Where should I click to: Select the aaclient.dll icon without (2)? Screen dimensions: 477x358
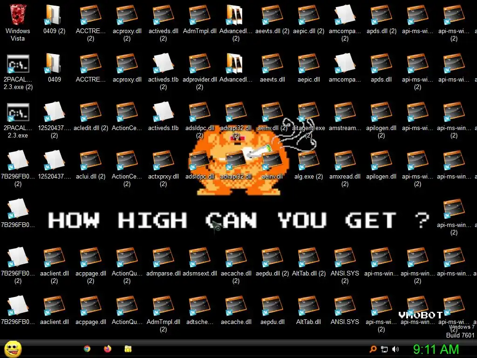(54, 305)
